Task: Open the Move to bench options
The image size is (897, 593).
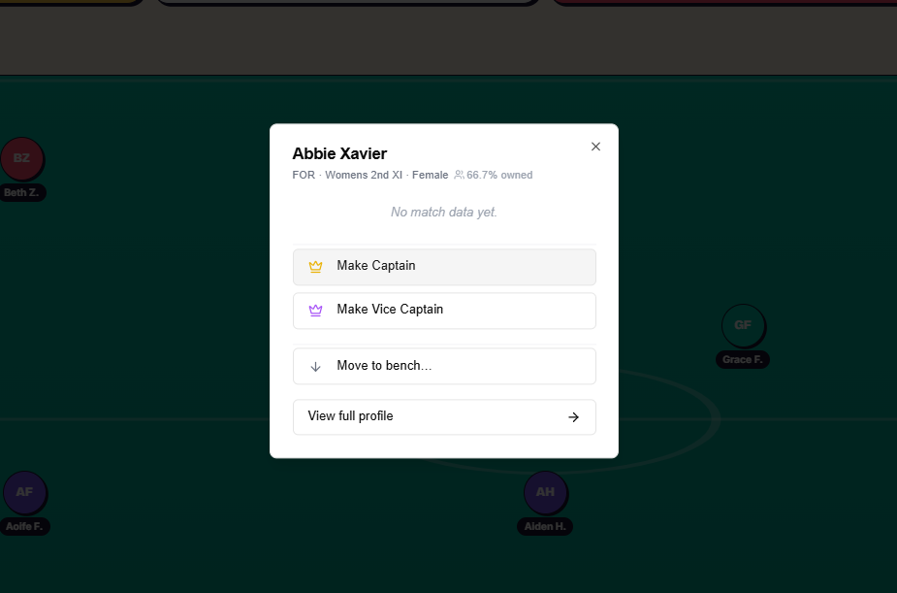Action: 444,366
